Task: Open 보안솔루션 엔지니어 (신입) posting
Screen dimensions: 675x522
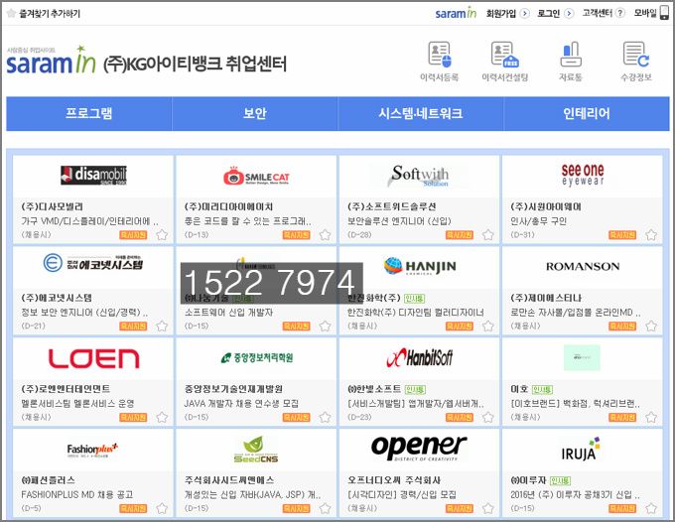Action: click(399, 221)
